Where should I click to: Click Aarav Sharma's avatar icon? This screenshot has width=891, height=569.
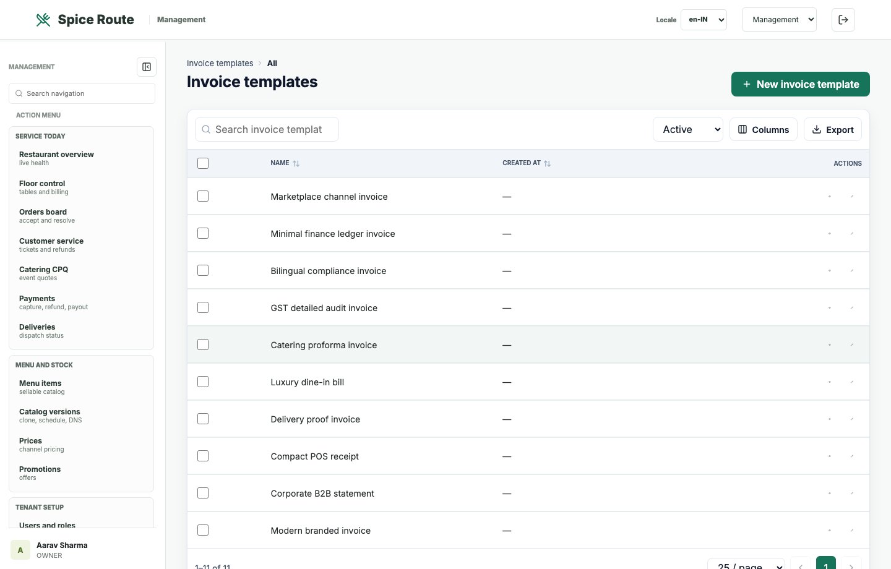click(x=20, y=550)
